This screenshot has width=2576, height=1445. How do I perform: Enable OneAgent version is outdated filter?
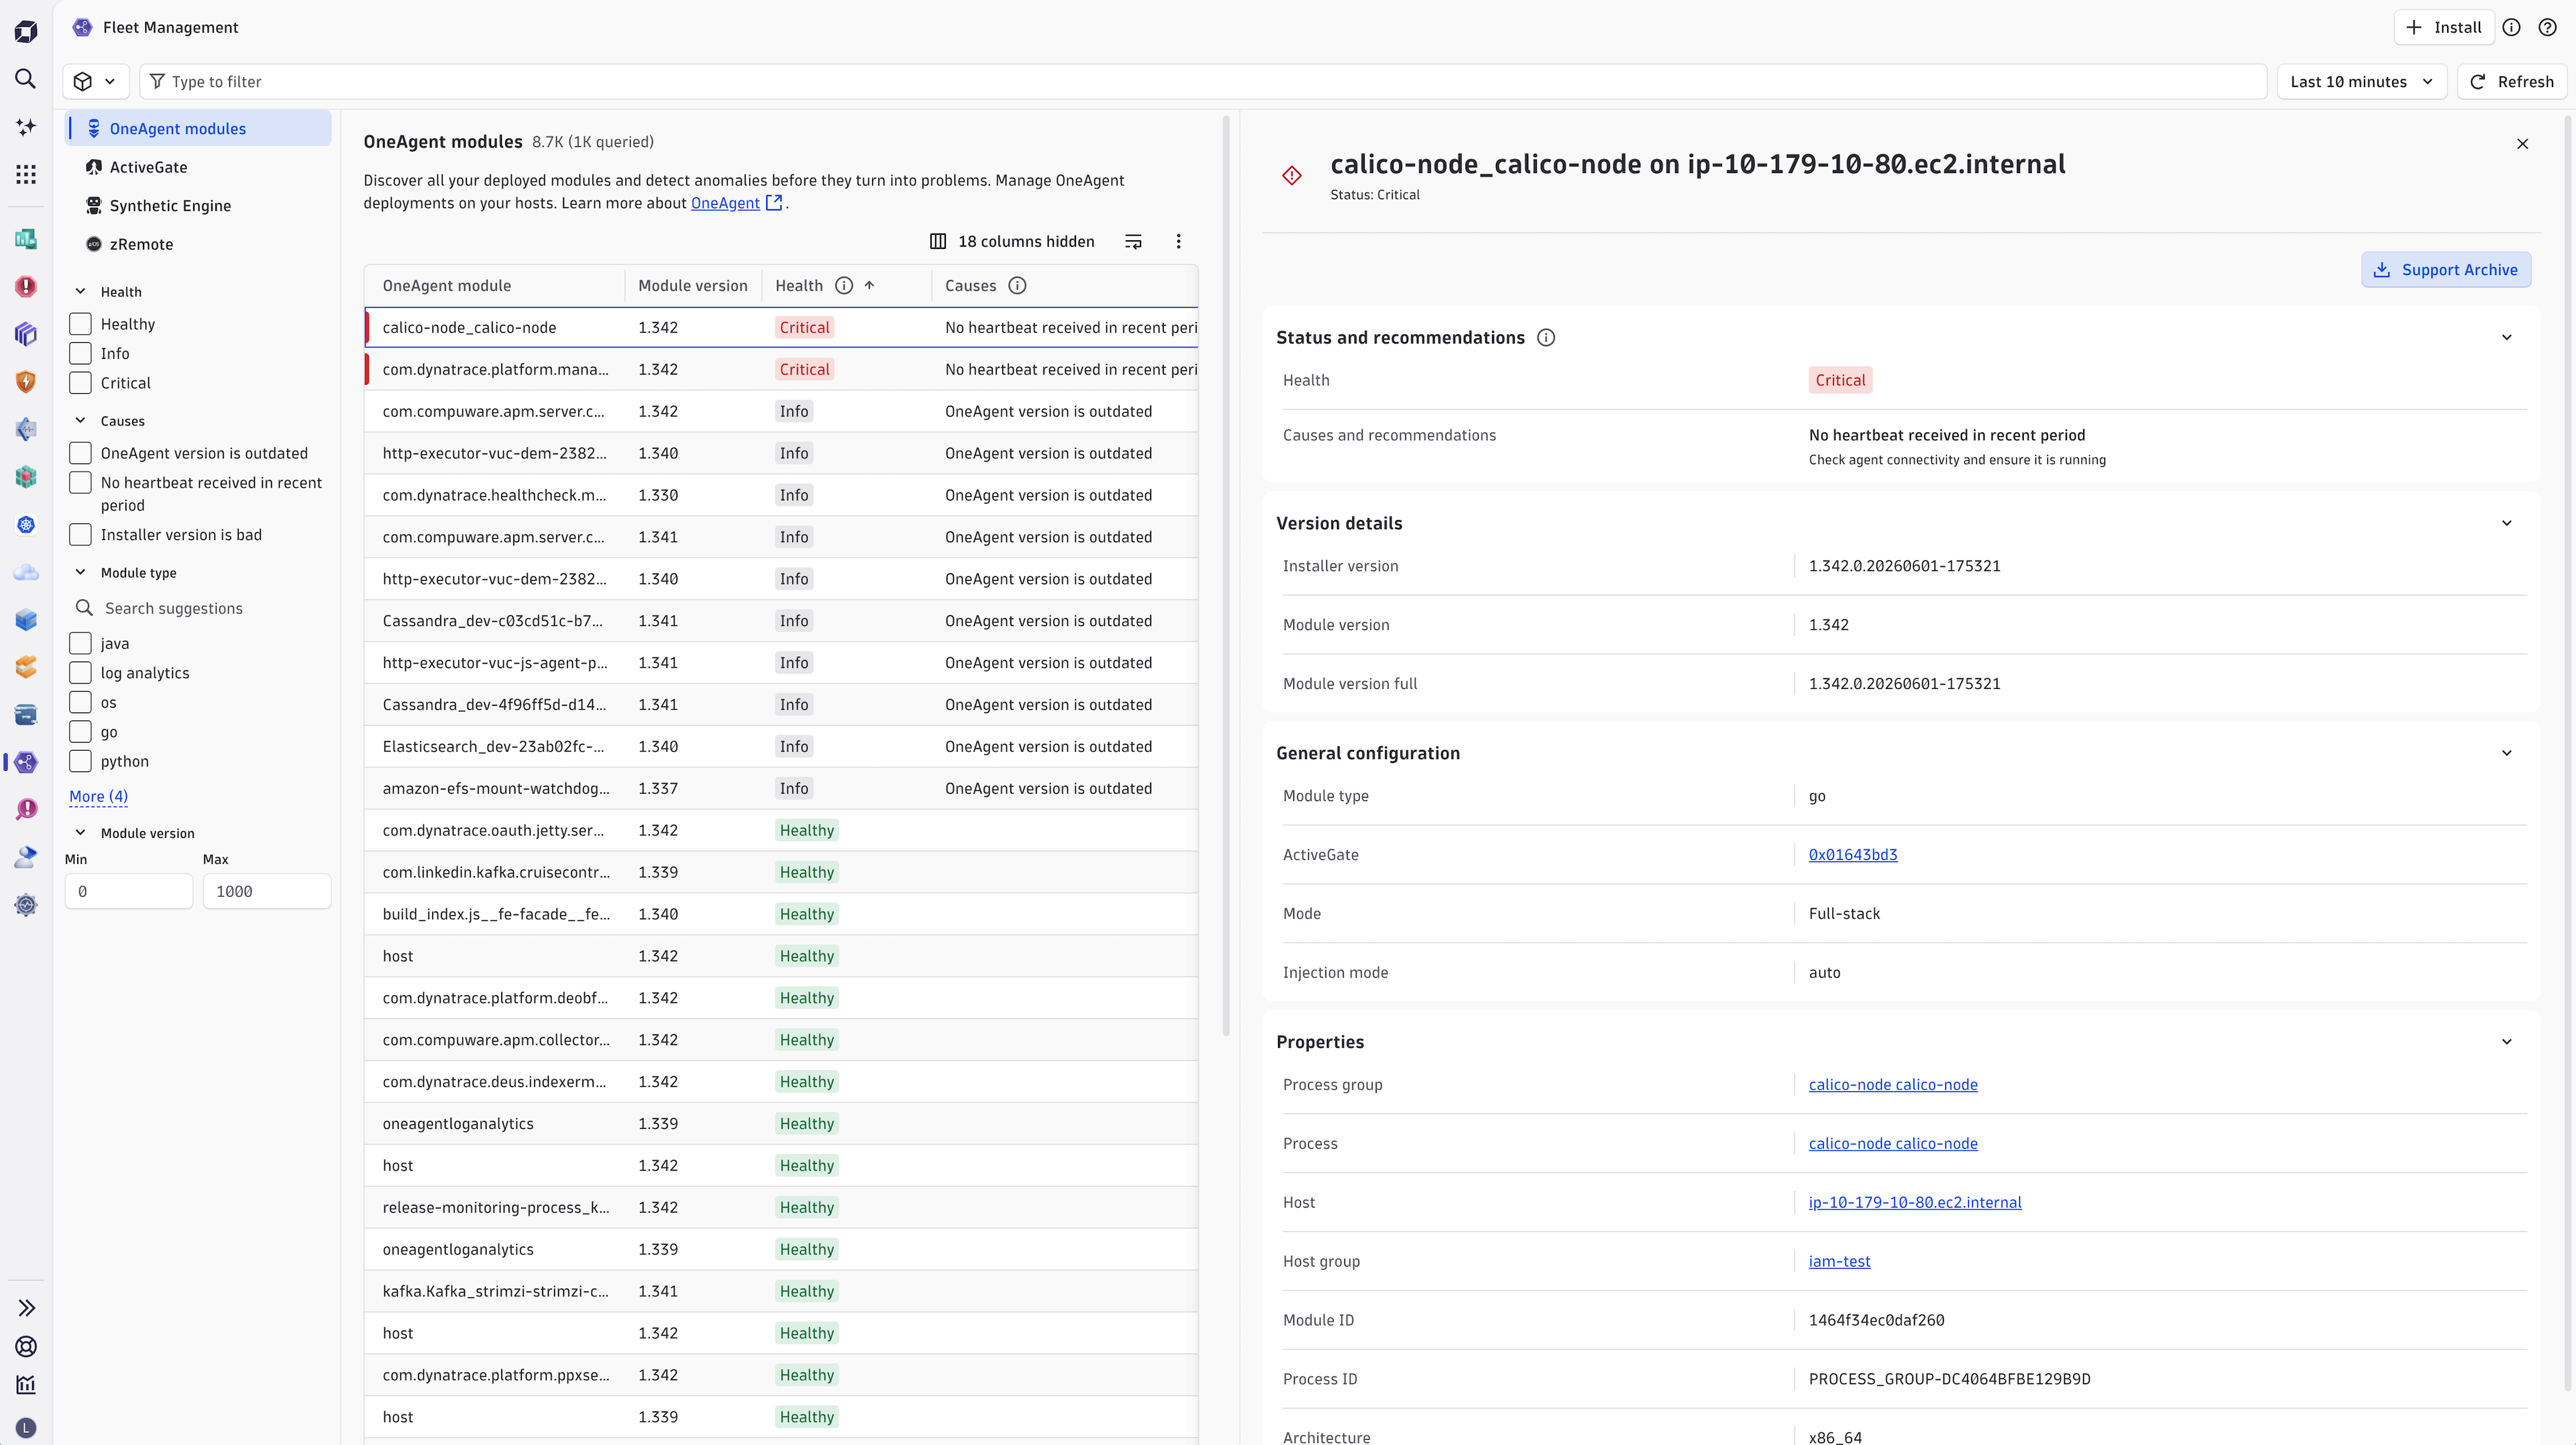click(x=80, y=454)
